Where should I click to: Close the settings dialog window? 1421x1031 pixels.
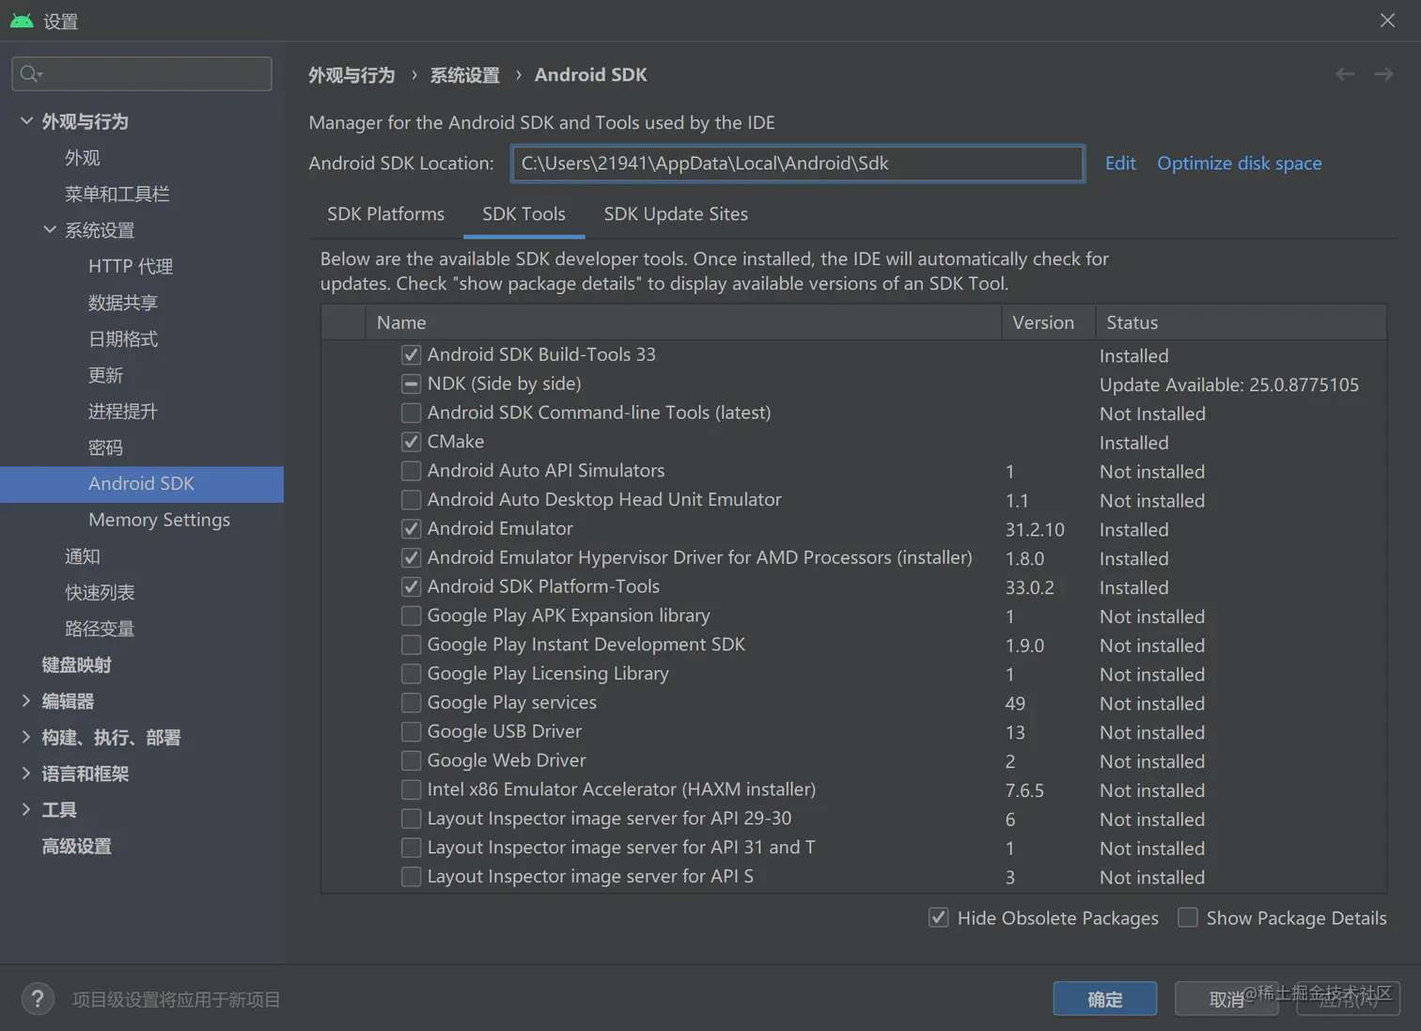click(1387, 21)
